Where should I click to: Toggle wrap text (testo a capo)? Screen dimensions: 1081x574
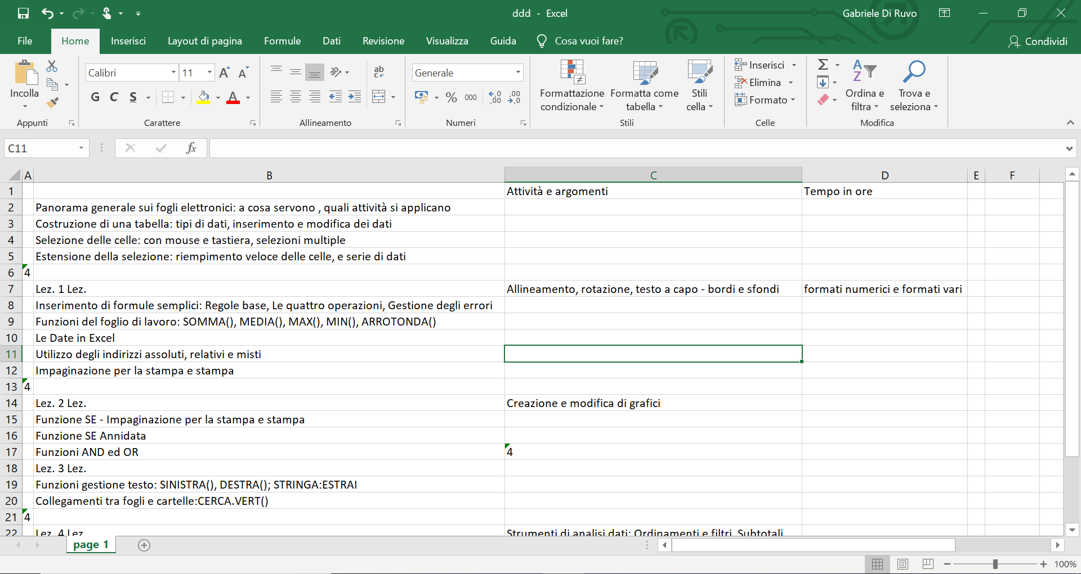tap(379, 72)
